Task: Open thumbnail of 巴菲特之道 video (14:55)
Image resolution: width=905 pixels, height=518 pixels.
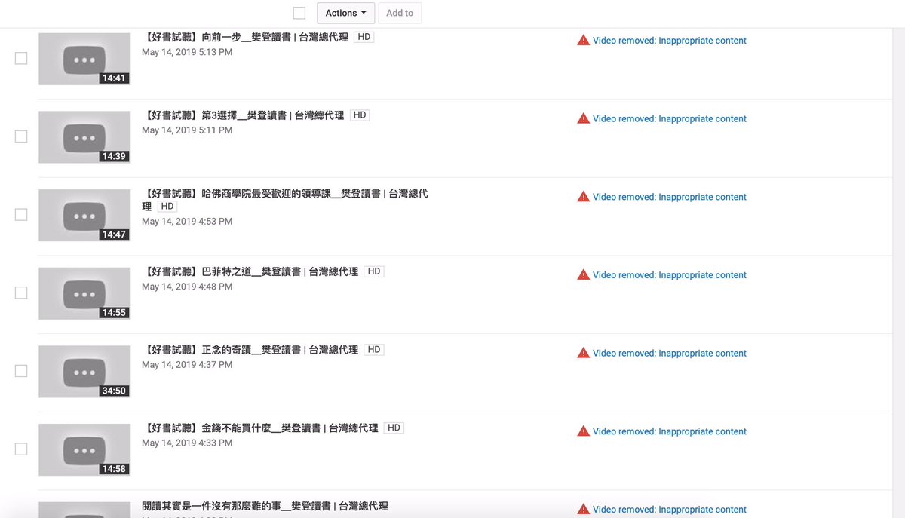Action: tap(84, 293)
